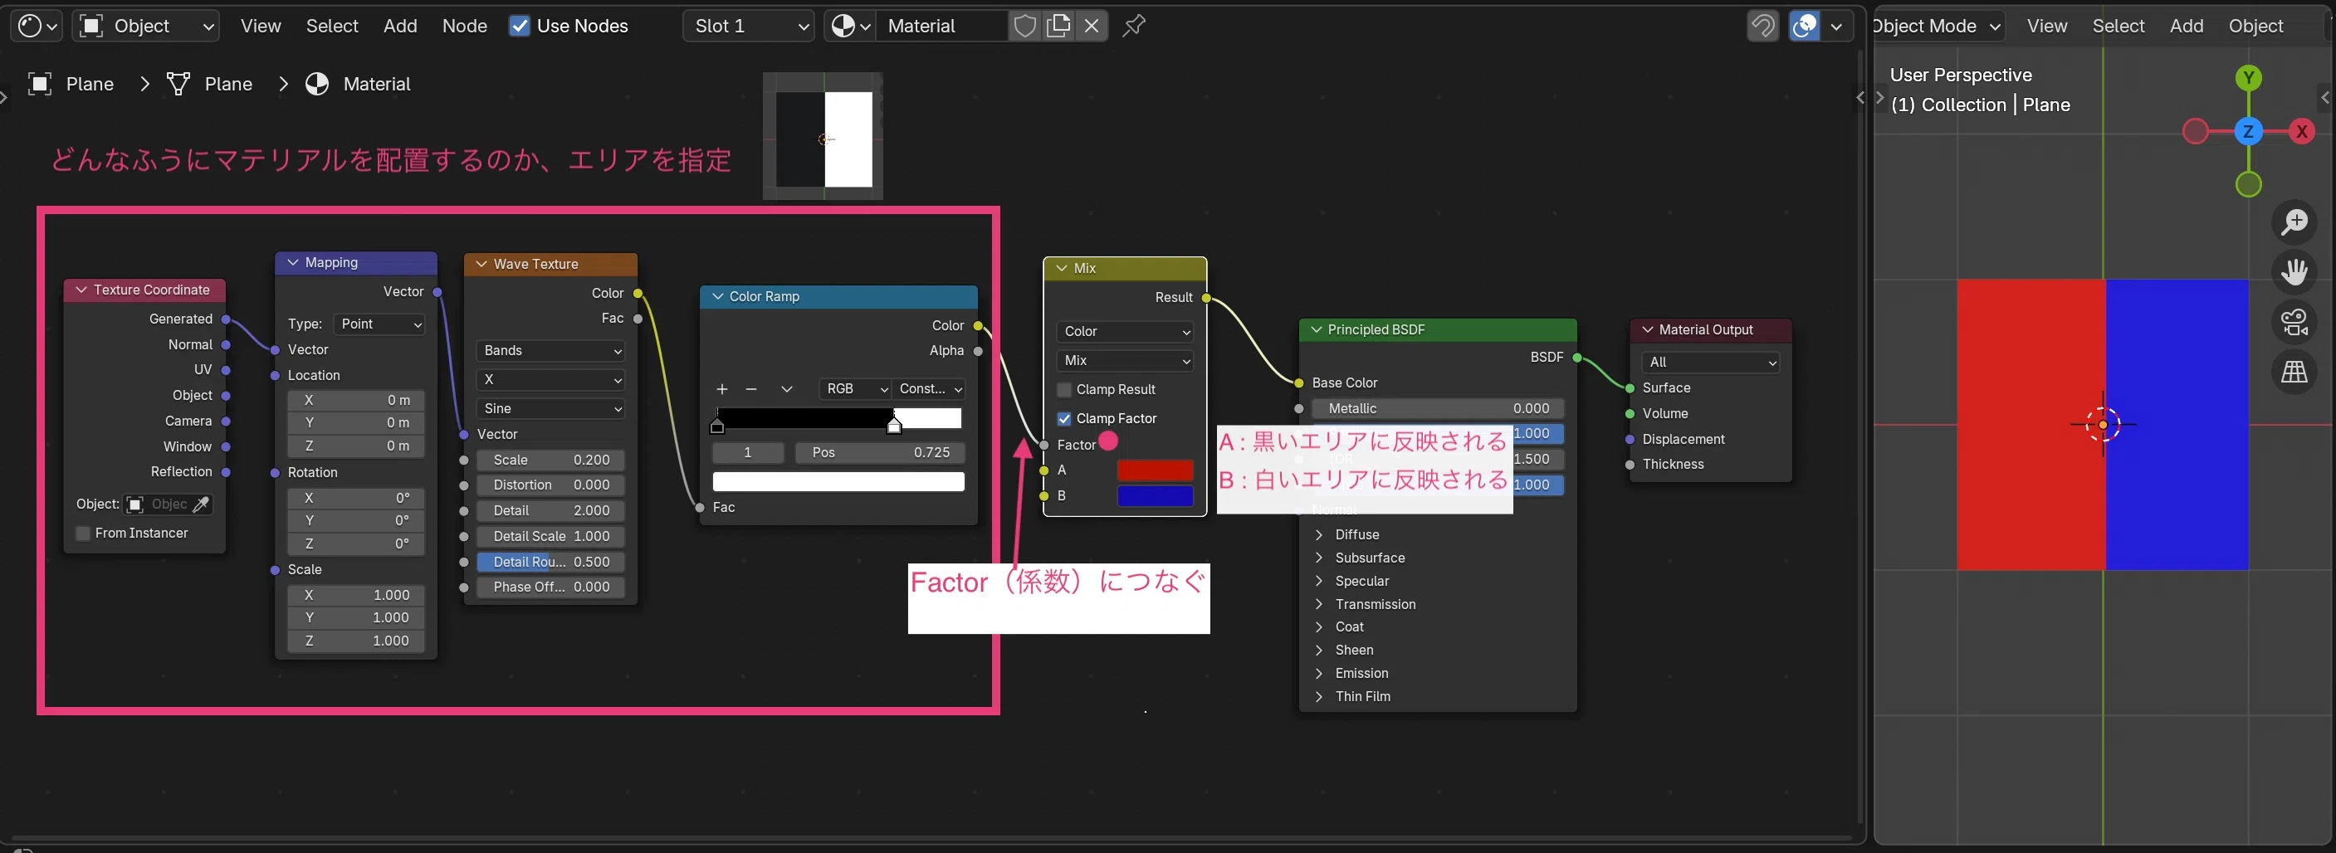Open material browse sphere icon dropdown
This screenshot has height=853, width=2336.
(850, 26)
